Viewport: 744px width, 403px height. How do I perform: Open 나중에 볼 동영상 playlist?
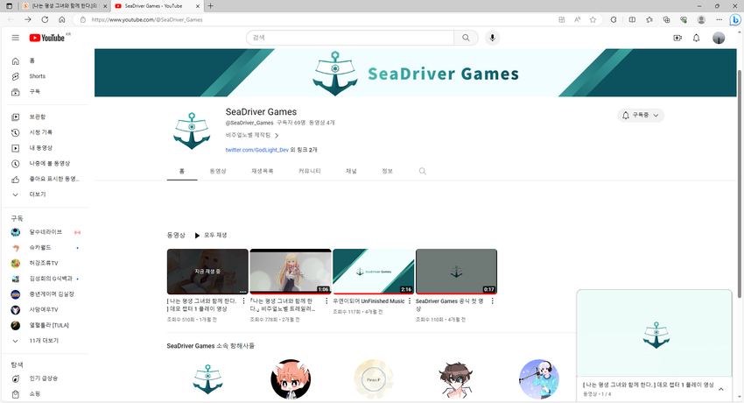click(45, 163)
